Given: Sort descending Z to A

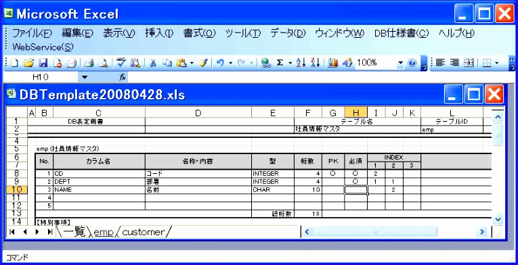Looking at the screenshot, I should click(x=316, y=63).
